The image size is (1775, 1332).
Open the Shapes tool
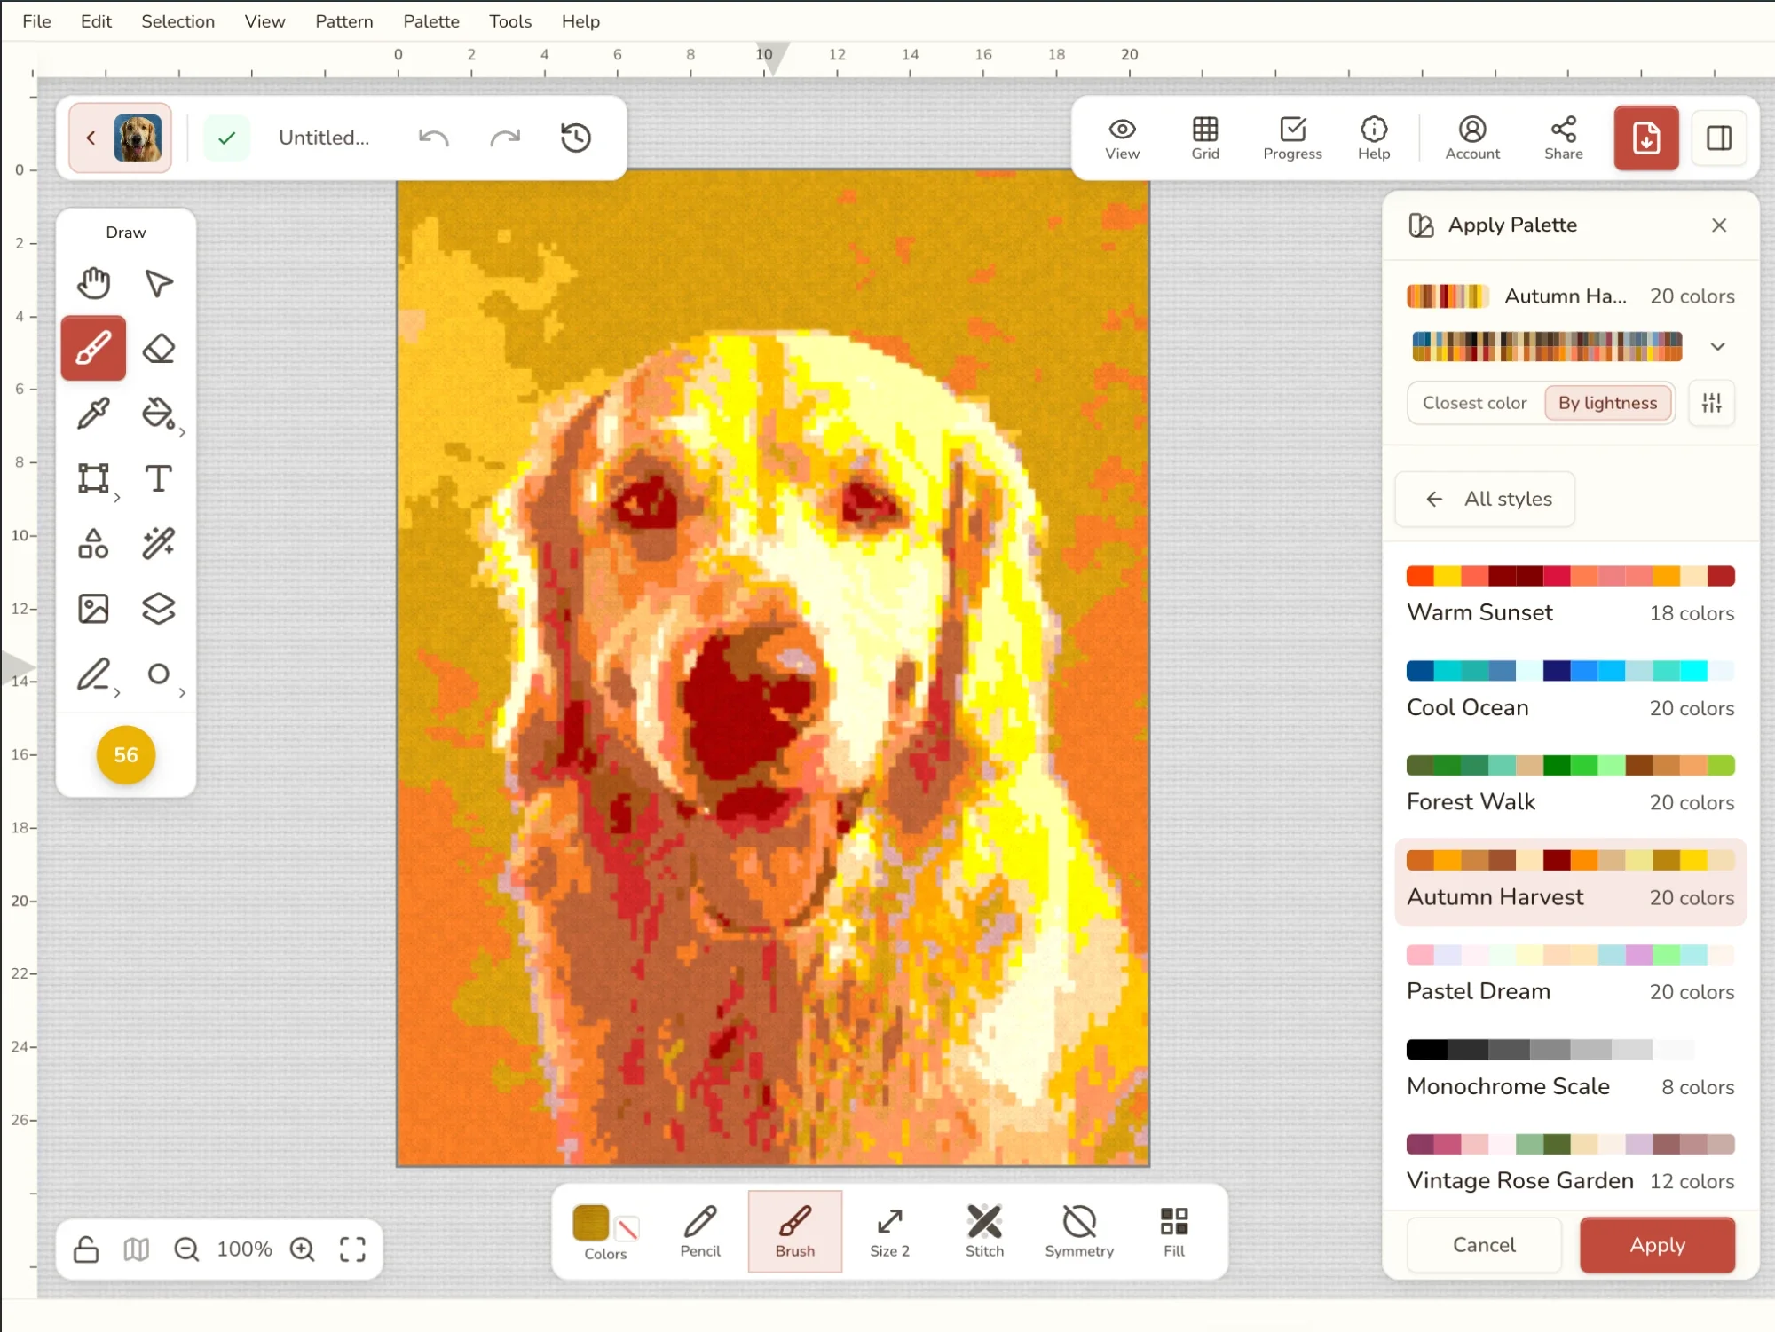pyautogui.click(x=93, y=543)
